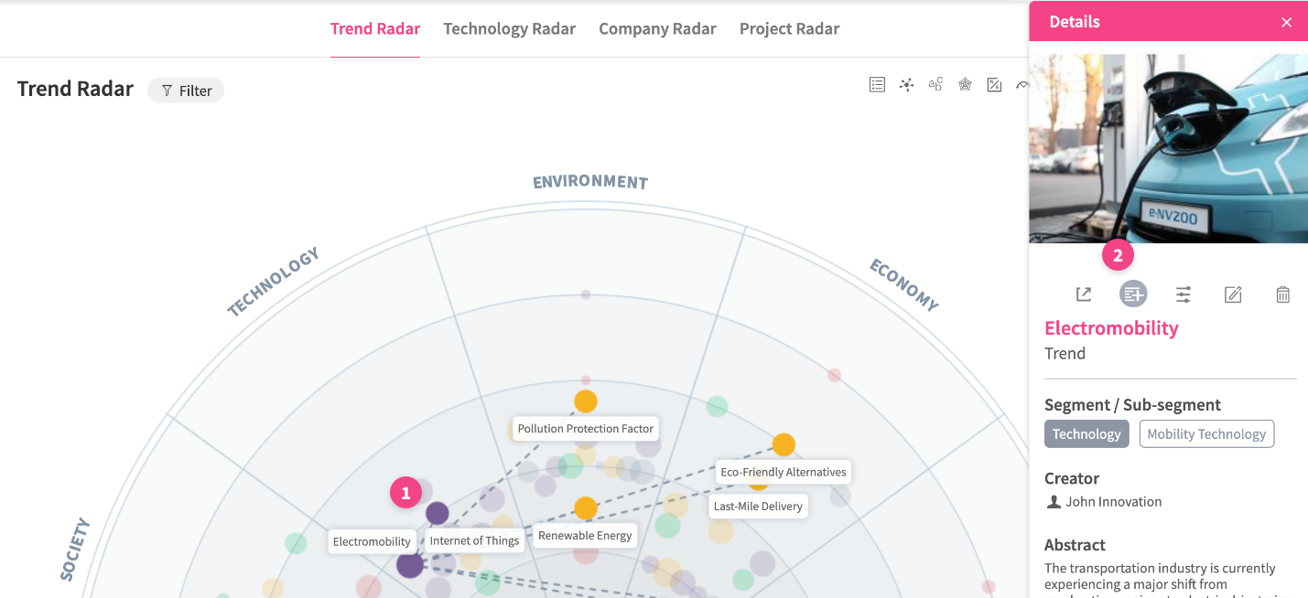Click the add-to-list icon in Details
The width and height of the screenshot is (1308, 598).
[1133, 294]
